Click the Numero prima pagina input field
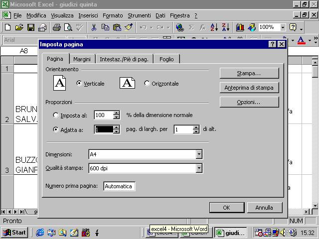 (119, 186)
